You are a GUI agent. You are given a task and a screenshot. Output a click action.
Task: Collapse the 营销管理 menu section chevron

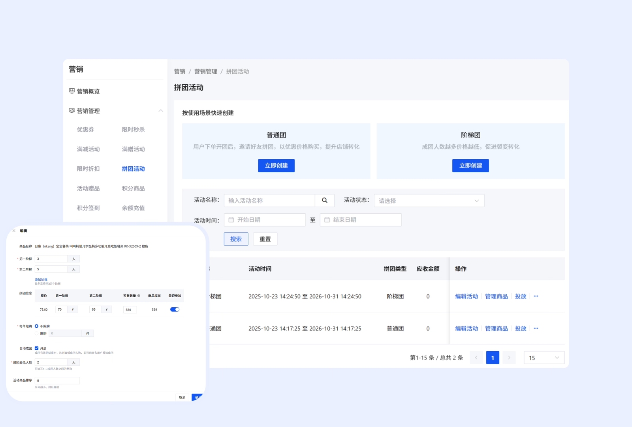[x=160, y=111]
